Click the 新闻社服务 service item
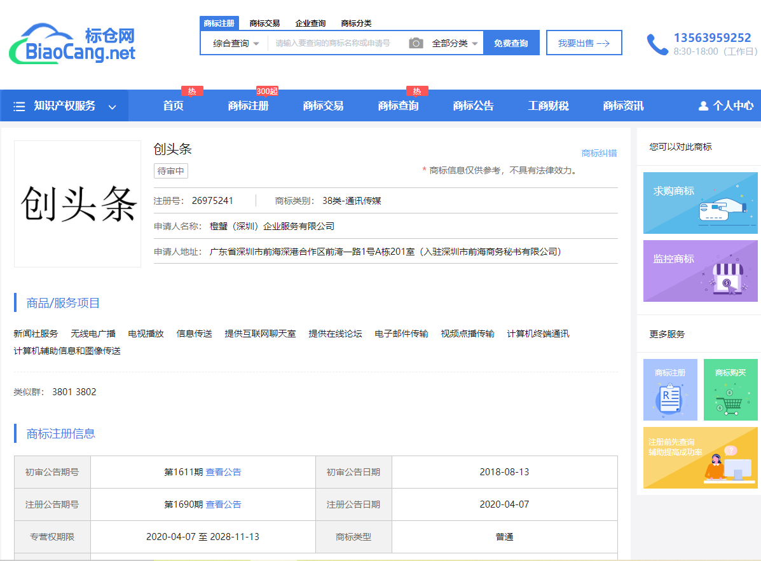This screenshot has height=561, width=761. tap(36, 334)
